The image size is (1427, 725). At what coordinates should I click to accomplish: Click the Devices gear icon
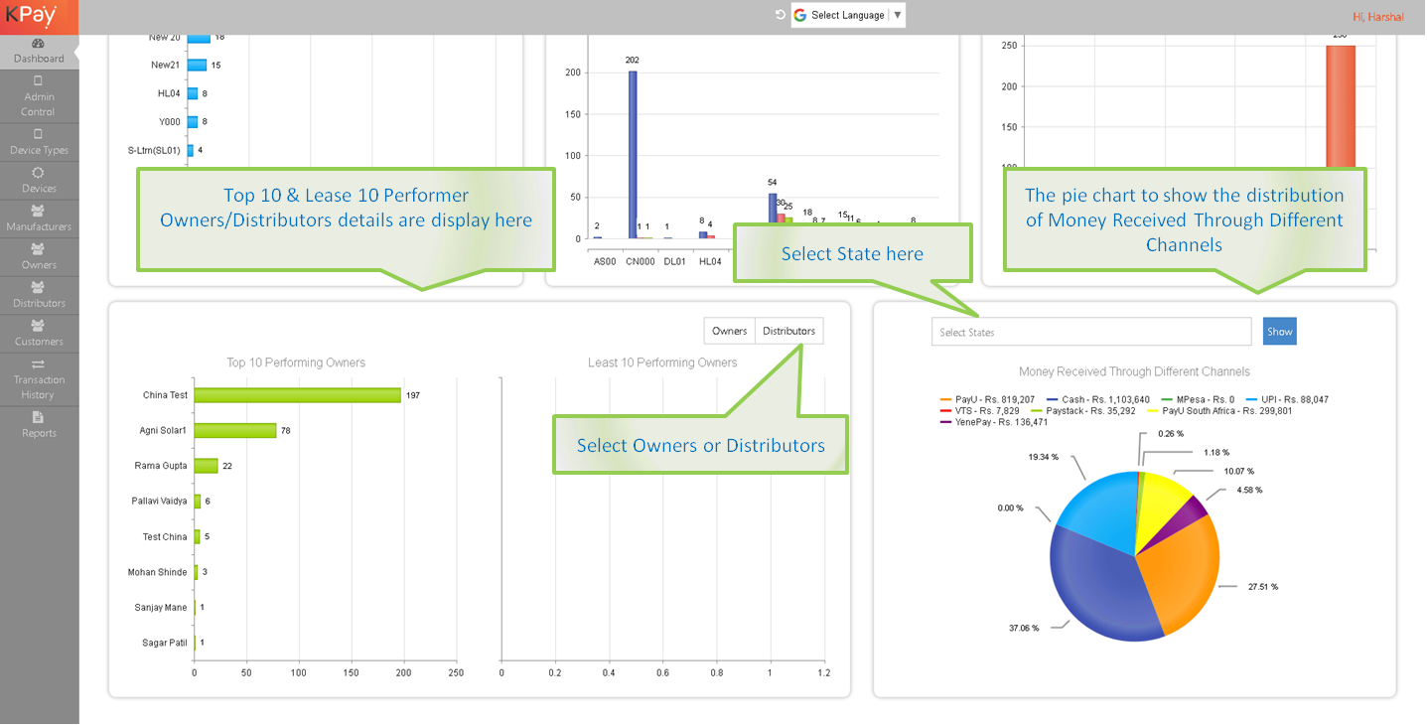[x=39, y=173]
